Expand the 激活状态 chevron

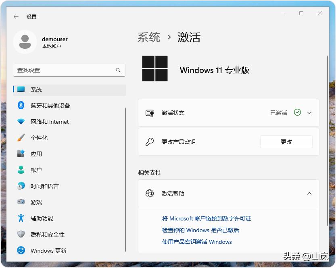[309, 113]
